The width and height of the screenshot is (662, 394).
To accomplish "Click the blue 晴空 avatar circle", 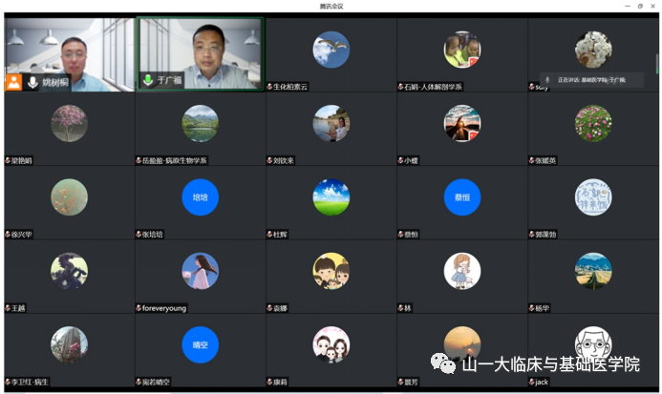I will click(x=200, y=344).
